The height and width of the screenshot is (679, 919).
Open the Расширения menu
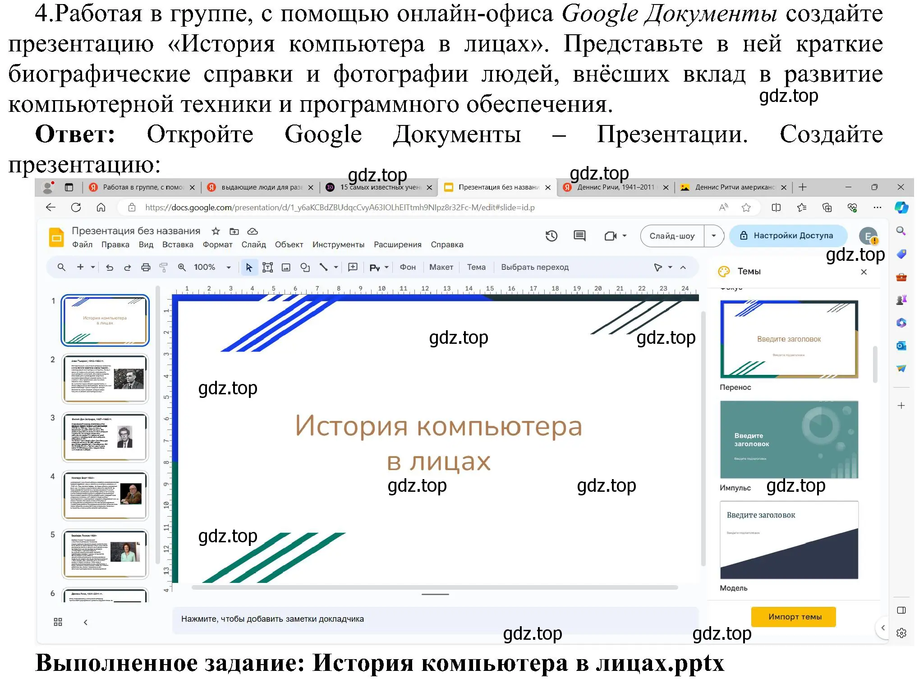point(397,245)
